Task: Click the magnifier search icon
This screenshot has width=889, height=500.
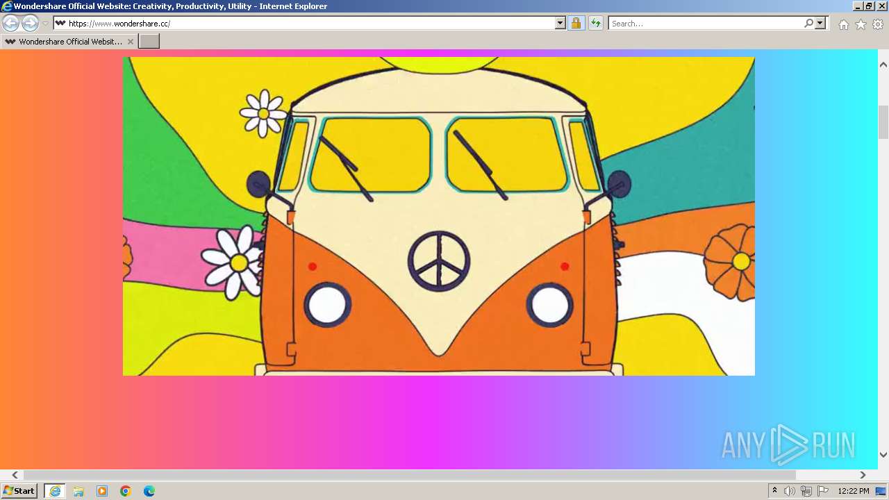Action: (x=808, y=24)
